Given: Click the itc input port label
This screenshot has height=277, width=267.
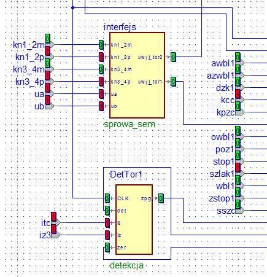Looking at the screenshot, I should [x=46, y=223].
